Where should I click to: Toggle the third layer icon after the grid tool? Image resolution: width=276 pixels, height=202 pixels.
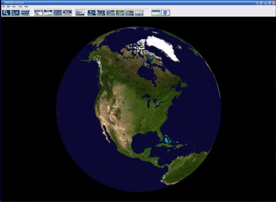[57, 13]
